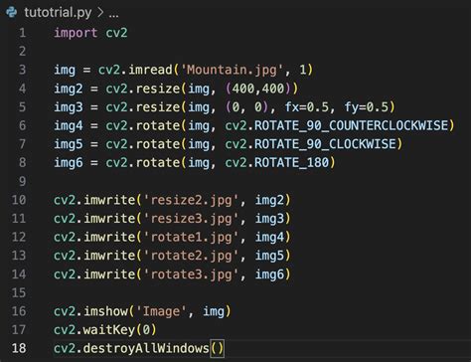Click 'img3' variable on line 5
This screenshot has width=471, height=362.
point(69,107)
